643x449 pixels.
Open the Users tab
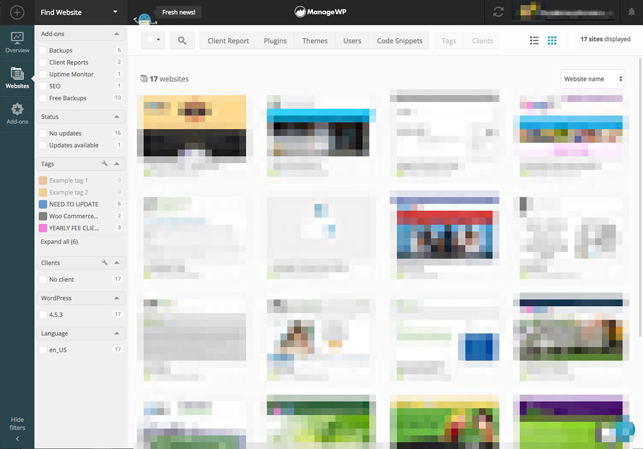pos(352,41)
